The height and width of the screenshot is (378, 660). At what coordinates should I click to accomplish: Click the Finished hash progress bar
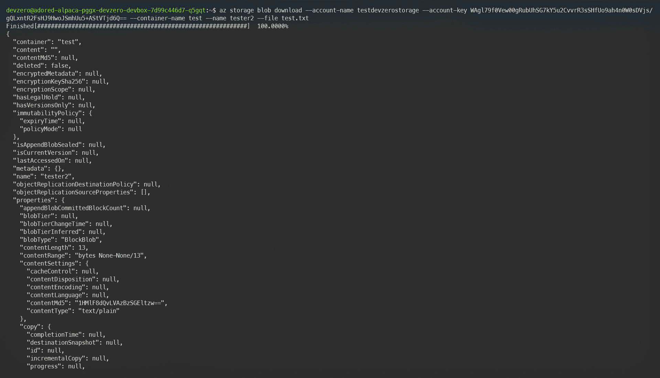tap(142, 26)
